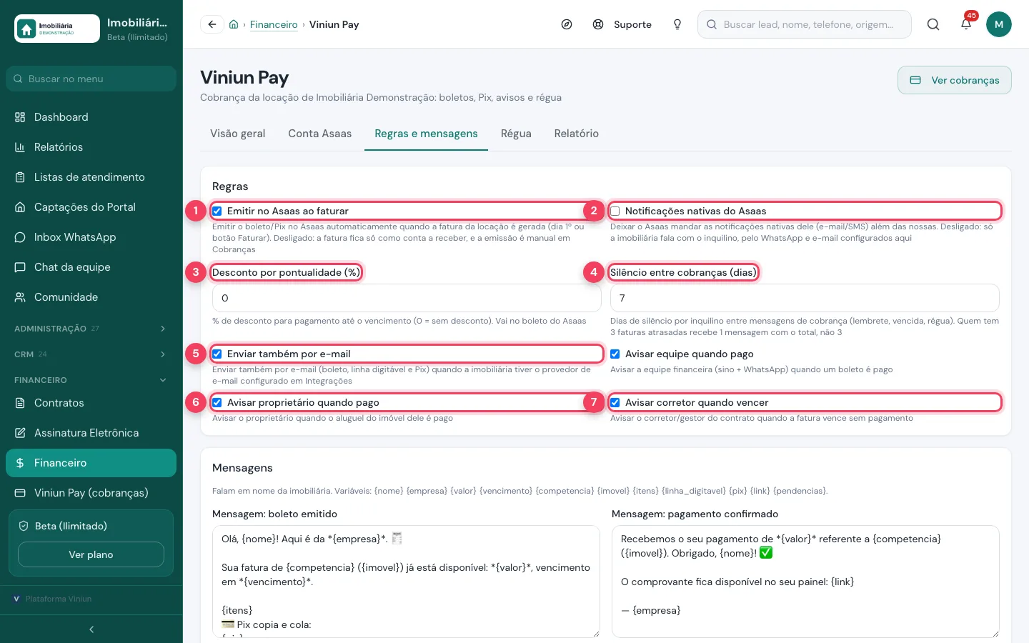Click the magnifier search icon button
This screenshot has height=643, width=1029.
point(933,24)
